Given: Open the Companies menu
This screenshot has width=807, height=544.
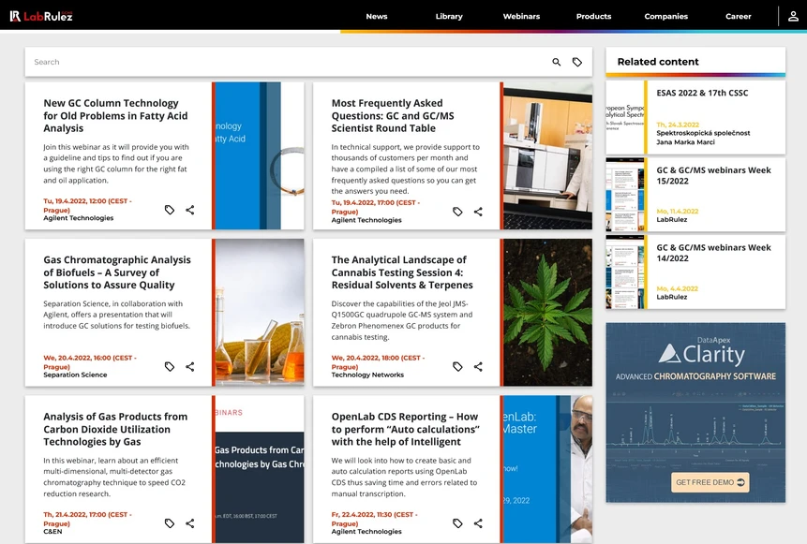Looking at the screenshot, I should 666,17.
